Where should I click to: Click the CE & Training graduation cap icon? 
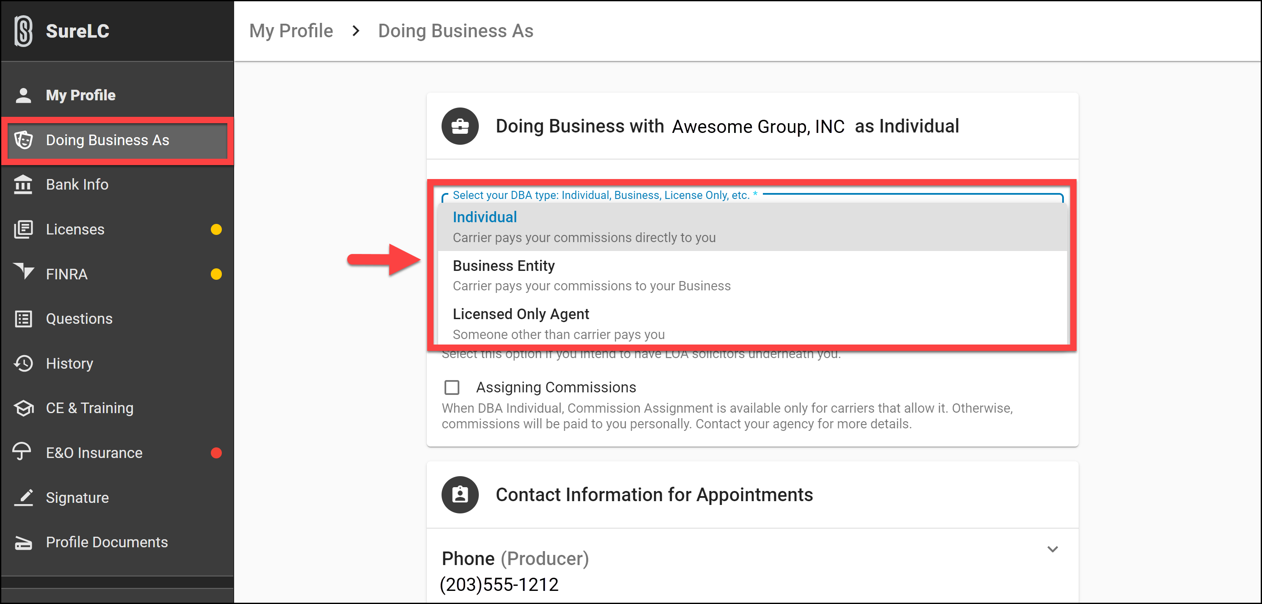[23, 408]
